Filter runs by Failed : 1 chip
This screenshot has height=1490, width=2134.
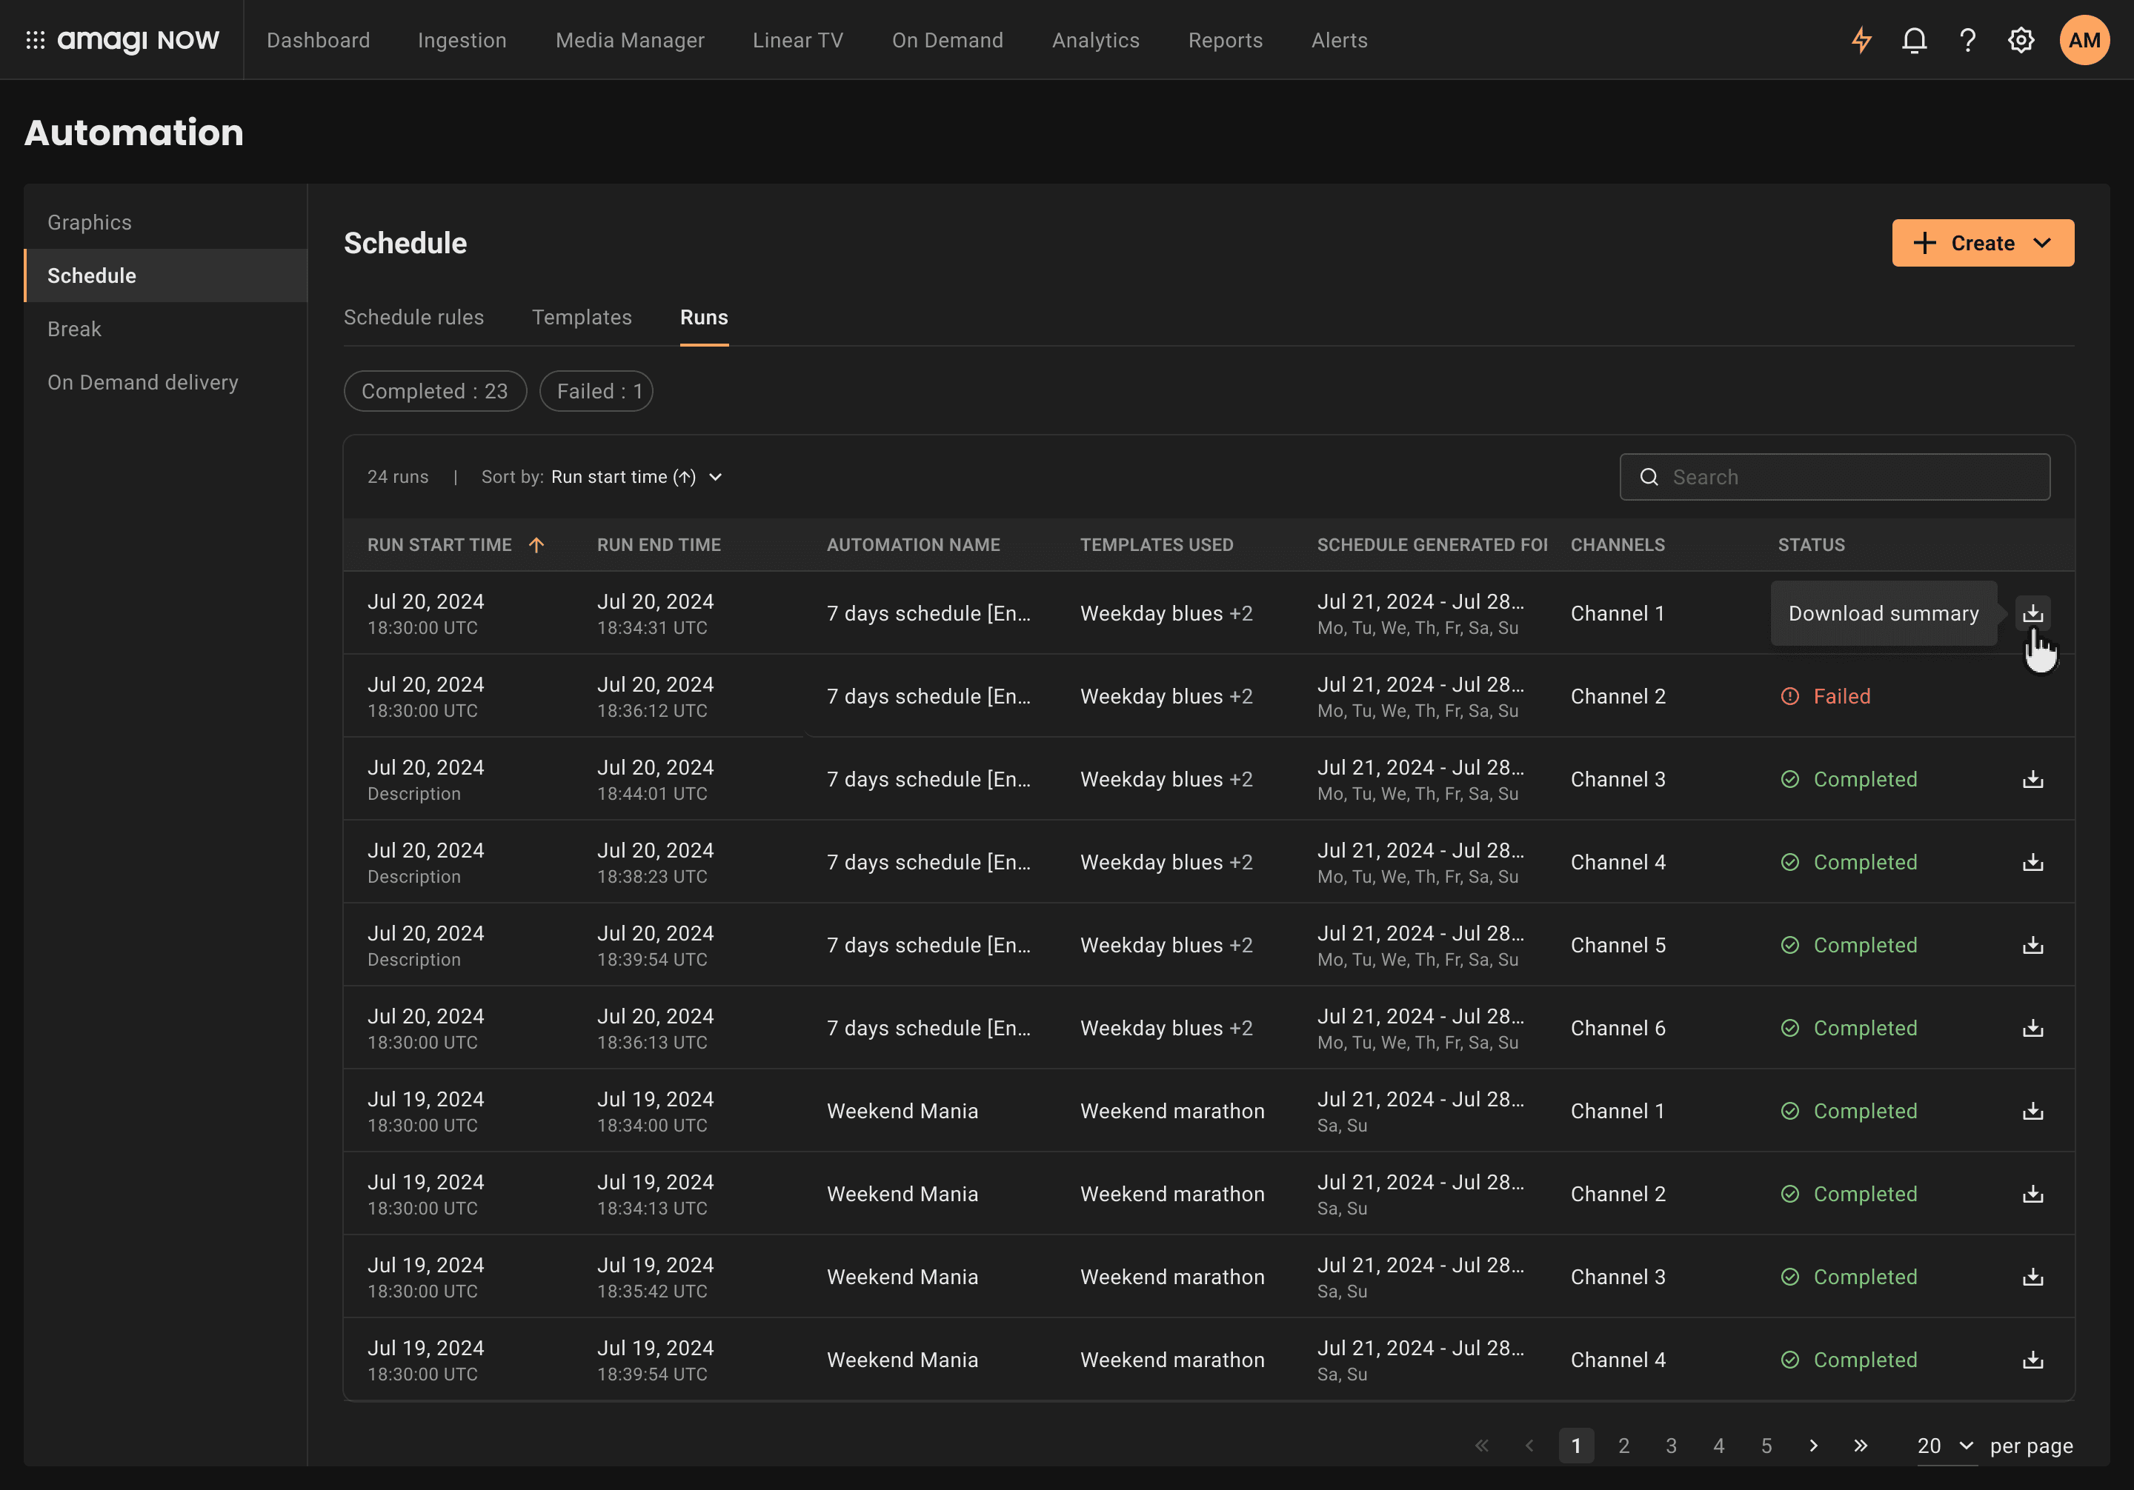pos(596,391)
